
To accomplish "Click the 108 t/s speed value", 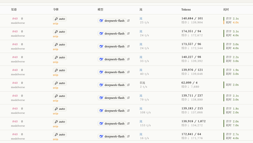I will pos(145,112).
